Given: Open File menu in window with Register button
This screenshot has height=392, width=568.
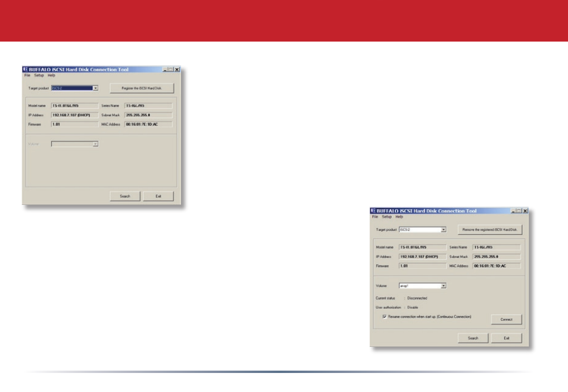Looking at the screenshot, I should point(27,75).
